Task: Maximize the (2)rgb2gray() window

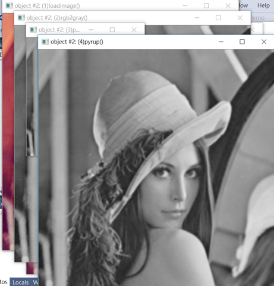Action: coord(218,18)
